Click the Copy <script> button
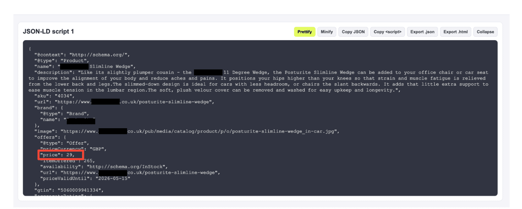522x209 pixels. (387, 32)
